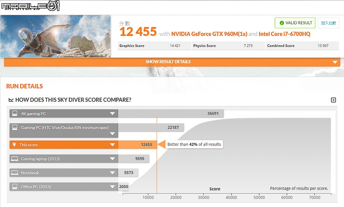Click the 10000 axis tick label

point(148,197)
